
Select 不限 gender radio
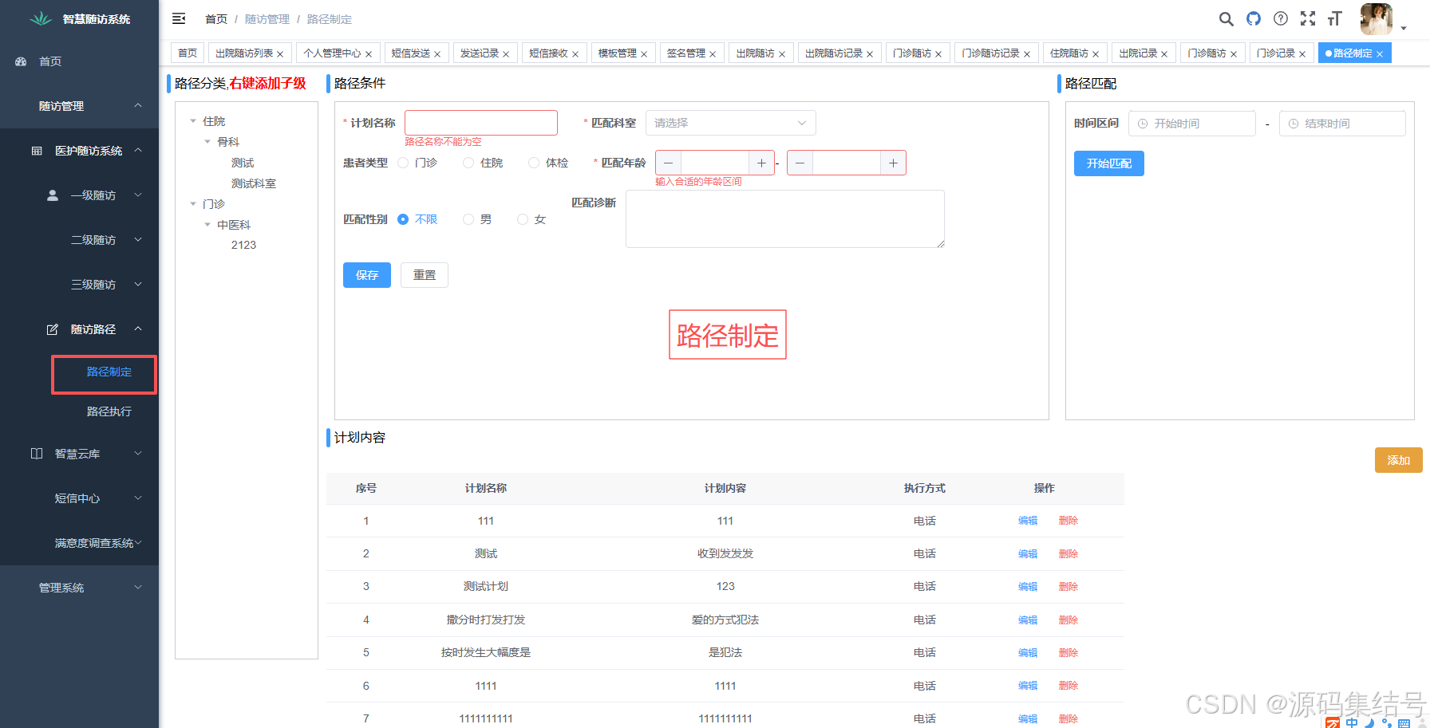tap(403, 219)
